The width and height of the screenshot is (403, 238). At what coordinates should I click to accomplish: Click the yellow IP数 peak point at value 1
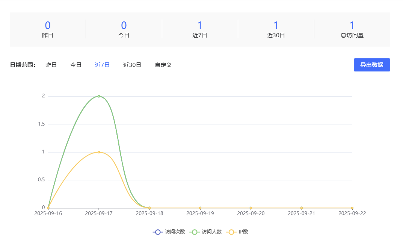(99, 152)
